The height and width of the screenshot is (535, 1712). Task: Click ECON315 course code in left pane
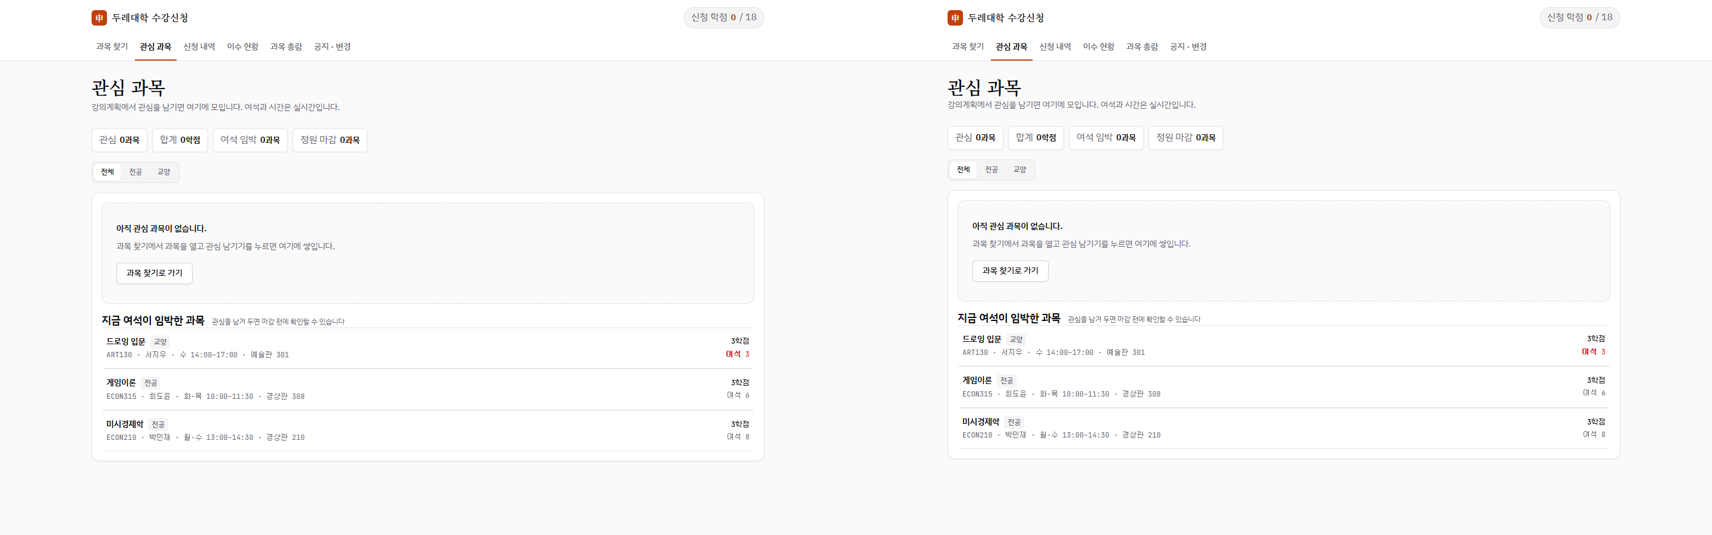point(122,396)
